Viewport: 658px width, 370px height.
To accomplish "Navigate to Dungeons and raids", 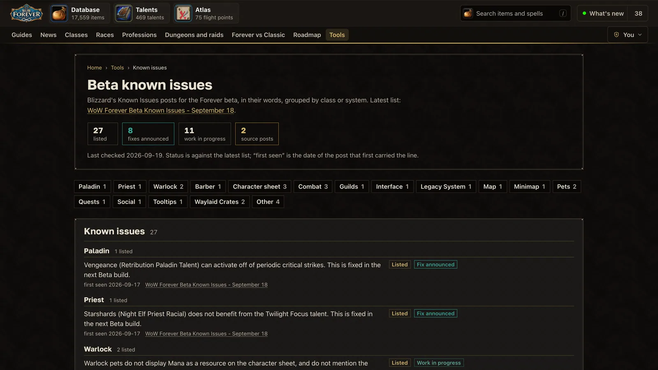I will (194, 35).
